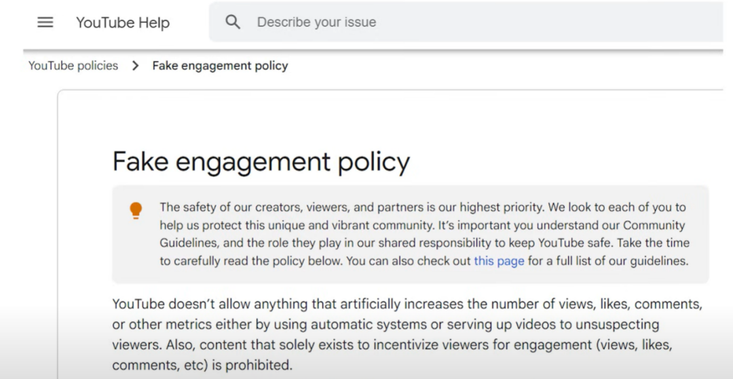Click the large "Fake engagement policy" heading
The height and width of the screenshot is (379, 733).
(x=261, y=162)
